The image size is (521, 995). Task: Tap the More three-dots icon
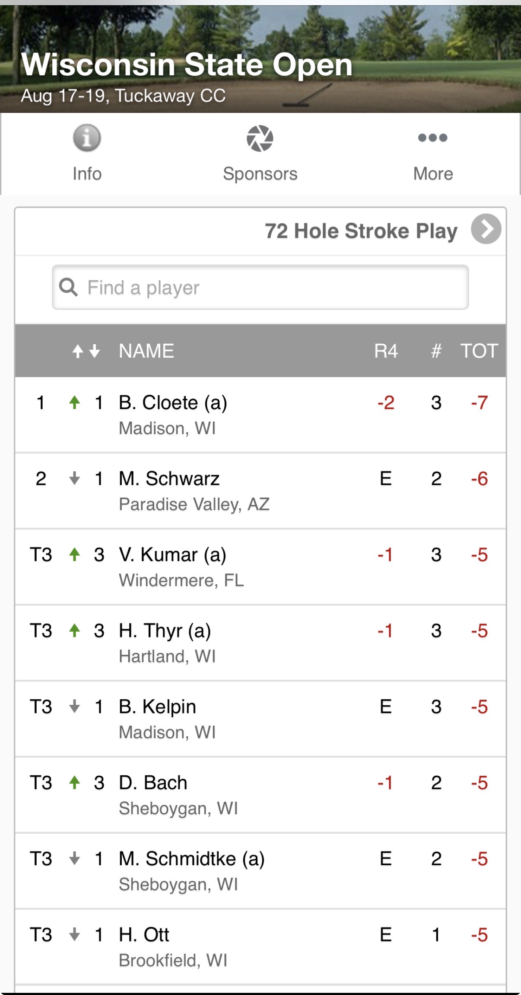433,138
